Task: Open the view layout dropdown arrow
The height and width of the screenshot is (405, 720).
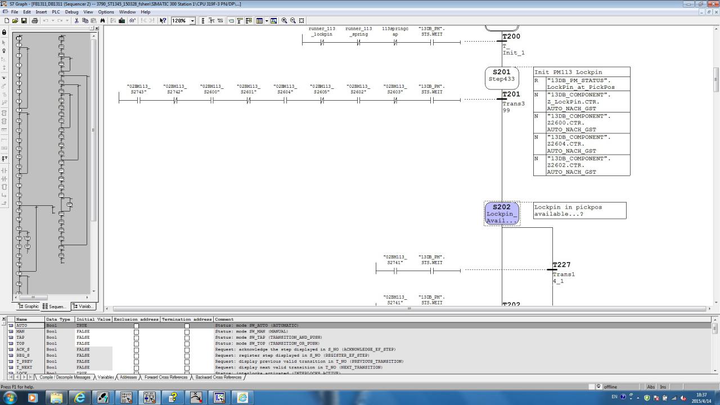Action: point(265,20)
